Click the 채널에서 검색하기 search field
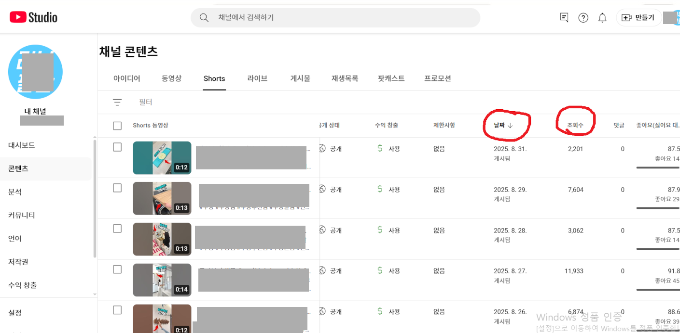The width and height of the screenshot is (680, 333). click(335, 17)
